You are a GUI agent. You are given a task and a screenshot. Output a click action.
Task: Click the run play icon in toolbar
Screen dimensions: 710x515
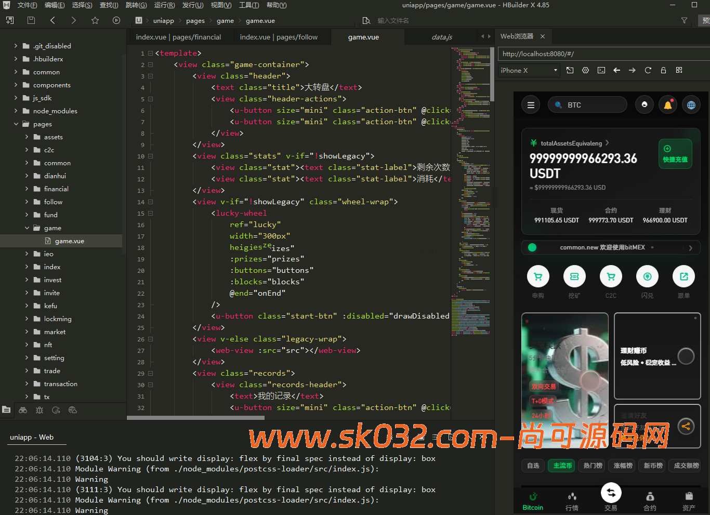coord(116,20)
